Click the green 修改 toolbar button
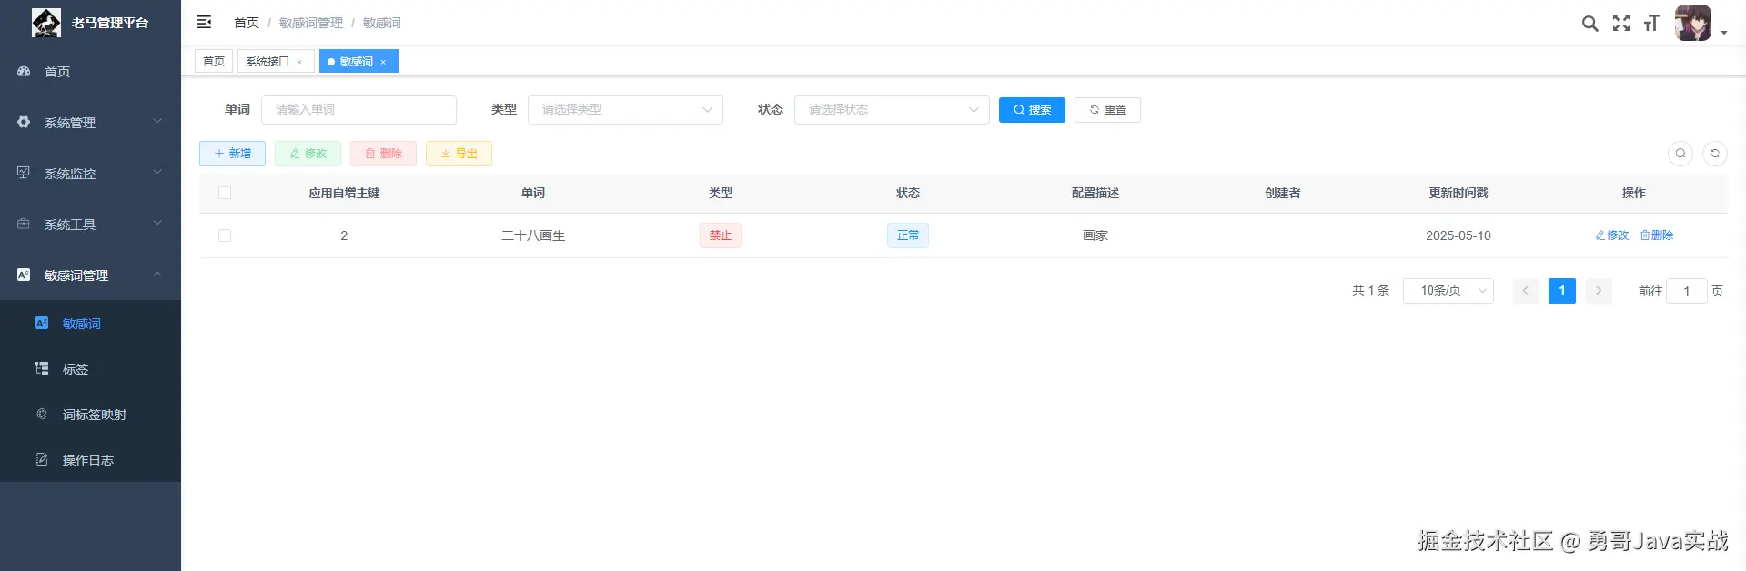The width and height of the screenshot is (1746, 571). tap(308, 154)
